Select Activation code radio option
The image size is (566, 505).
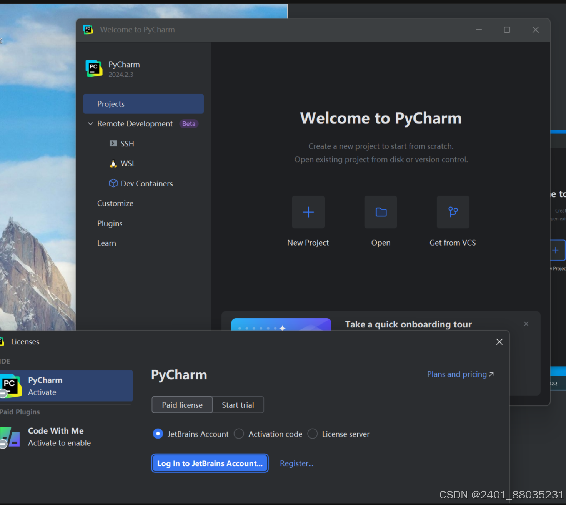239,434
